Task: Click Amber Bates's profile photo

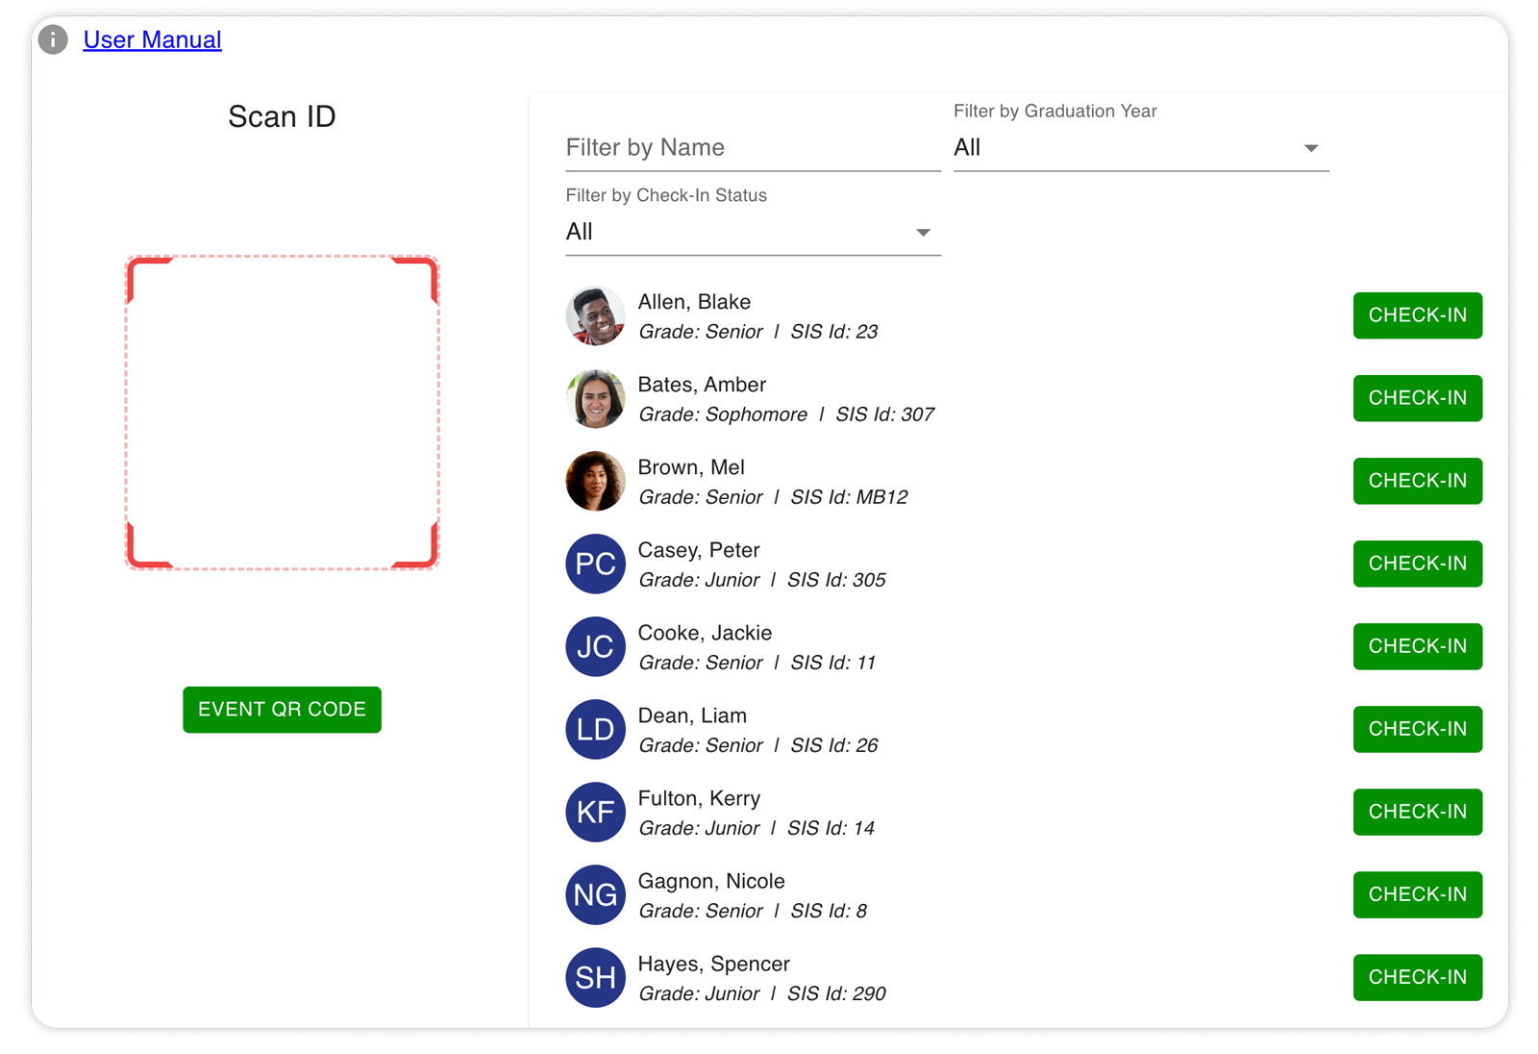Action: [x=595, y=398]
